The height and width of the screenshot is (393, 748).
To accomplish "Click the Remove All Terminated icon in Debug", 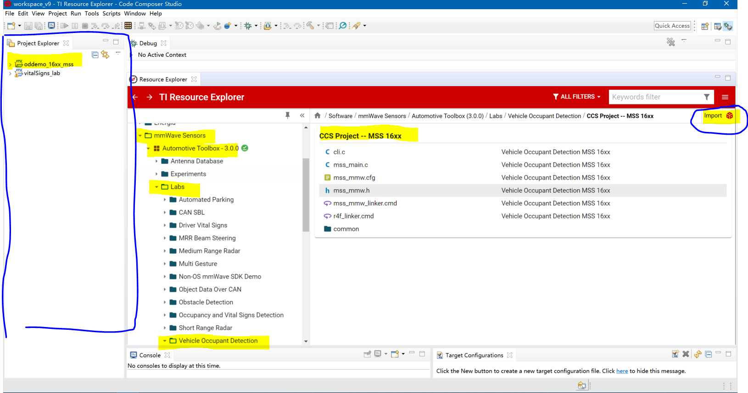I will coord(671,42).
